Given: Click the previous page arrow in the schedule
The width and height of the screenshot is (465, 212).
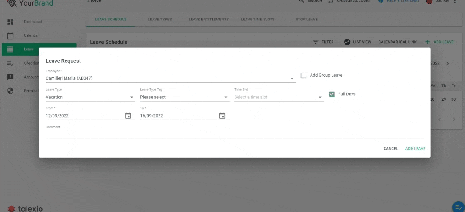Looking at the screenshot, I should [439, 119].
